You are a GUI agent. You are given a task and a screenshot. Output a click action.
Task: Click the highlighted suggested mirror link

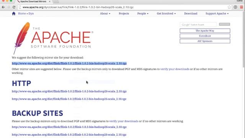point(69,63)
